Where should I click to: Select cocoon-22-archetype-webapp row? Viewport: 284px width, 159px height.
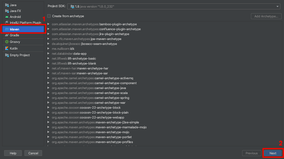(164, 117)
